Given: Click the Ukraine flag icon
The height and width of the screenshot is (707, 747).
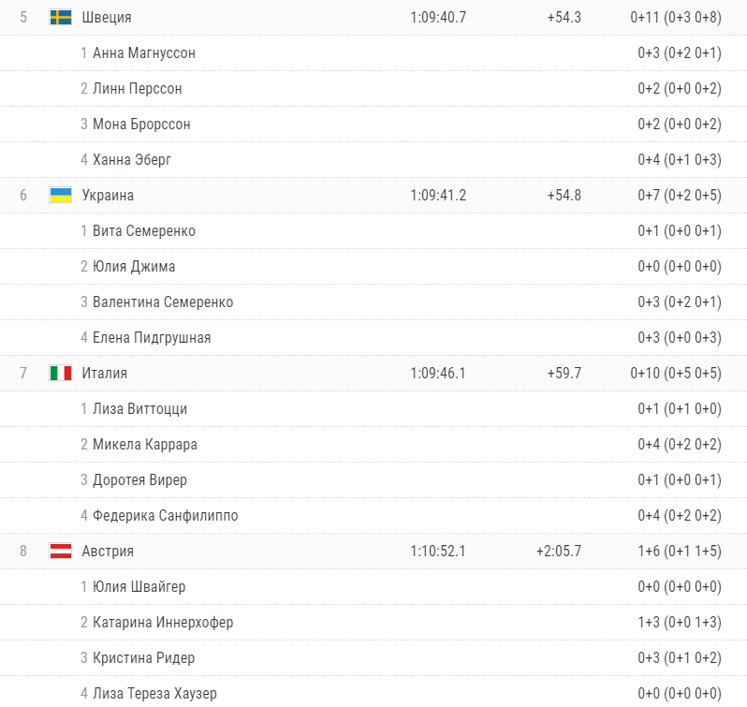Looking at the screenshot, I should point(61,195).
